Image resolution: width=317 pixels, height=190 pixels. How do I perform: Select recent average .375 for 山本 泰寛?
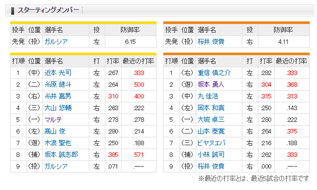pyautogui.click(x=292, y=131)
